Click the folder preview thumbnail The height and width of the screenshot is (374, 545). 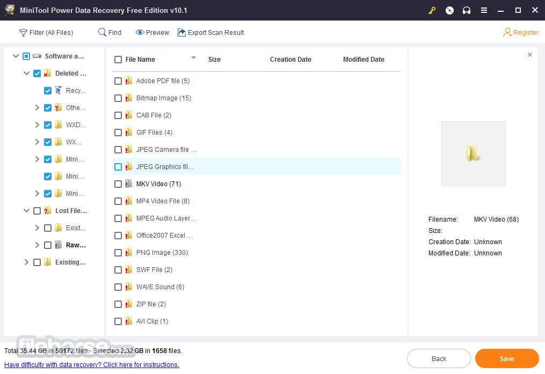coord(474,153)
